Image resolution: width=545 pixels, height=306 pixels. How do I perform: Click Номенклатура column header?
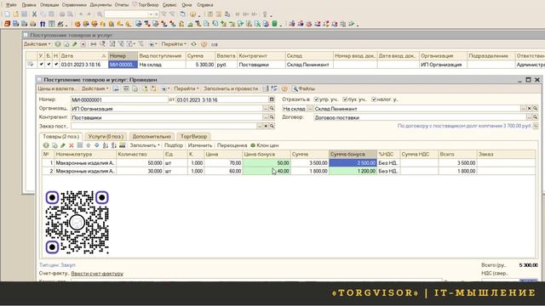click(x=85, y=154)
